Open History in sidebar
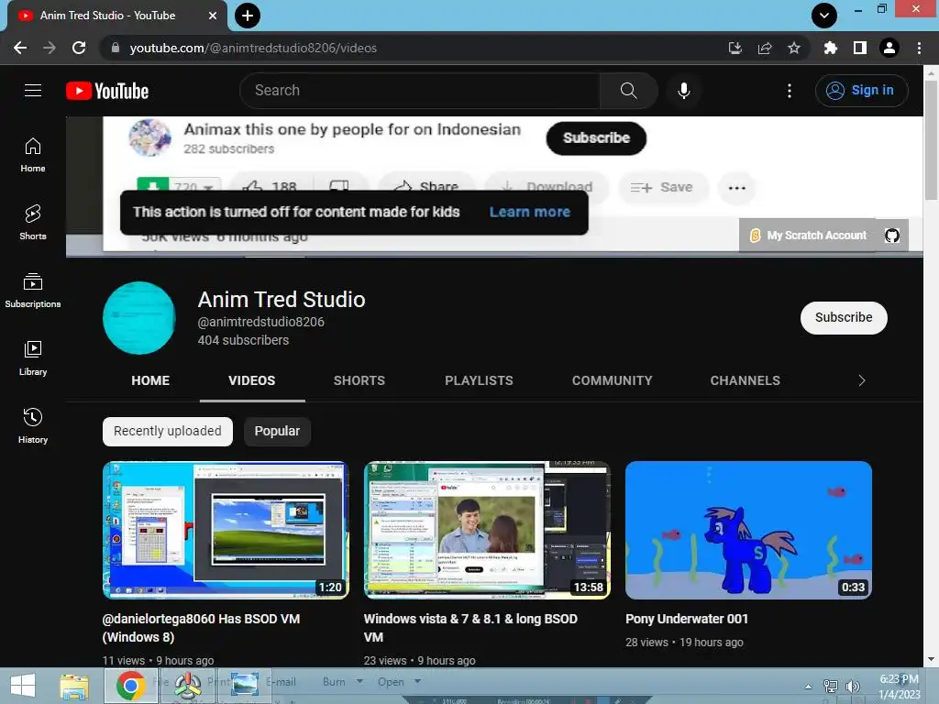Viewport: 939px width, 704px height. pos(33,425)
